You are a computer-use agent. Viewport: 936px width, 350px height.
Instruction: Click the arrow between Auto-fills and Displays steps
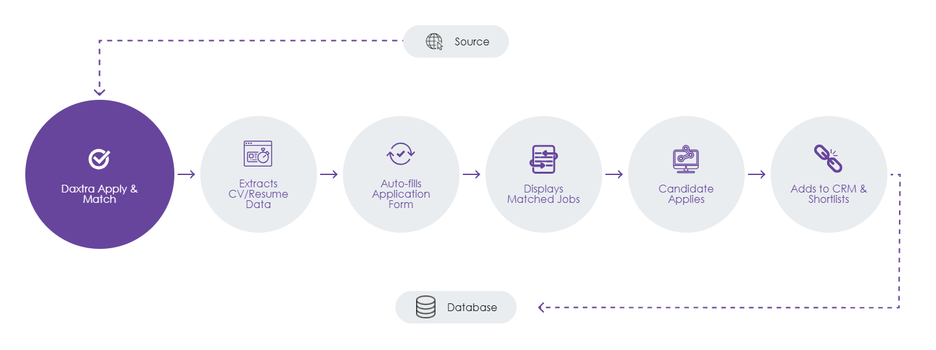[471, 174]
